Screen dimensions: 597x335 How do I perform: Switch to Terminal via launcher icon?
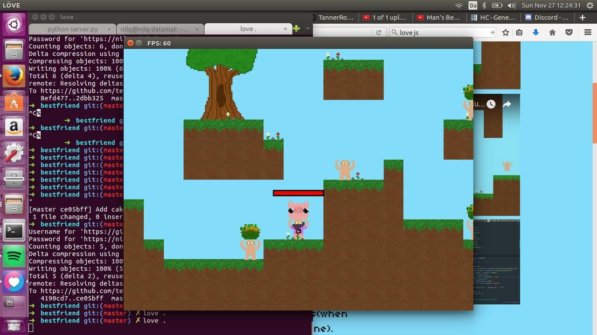[14, 230]
